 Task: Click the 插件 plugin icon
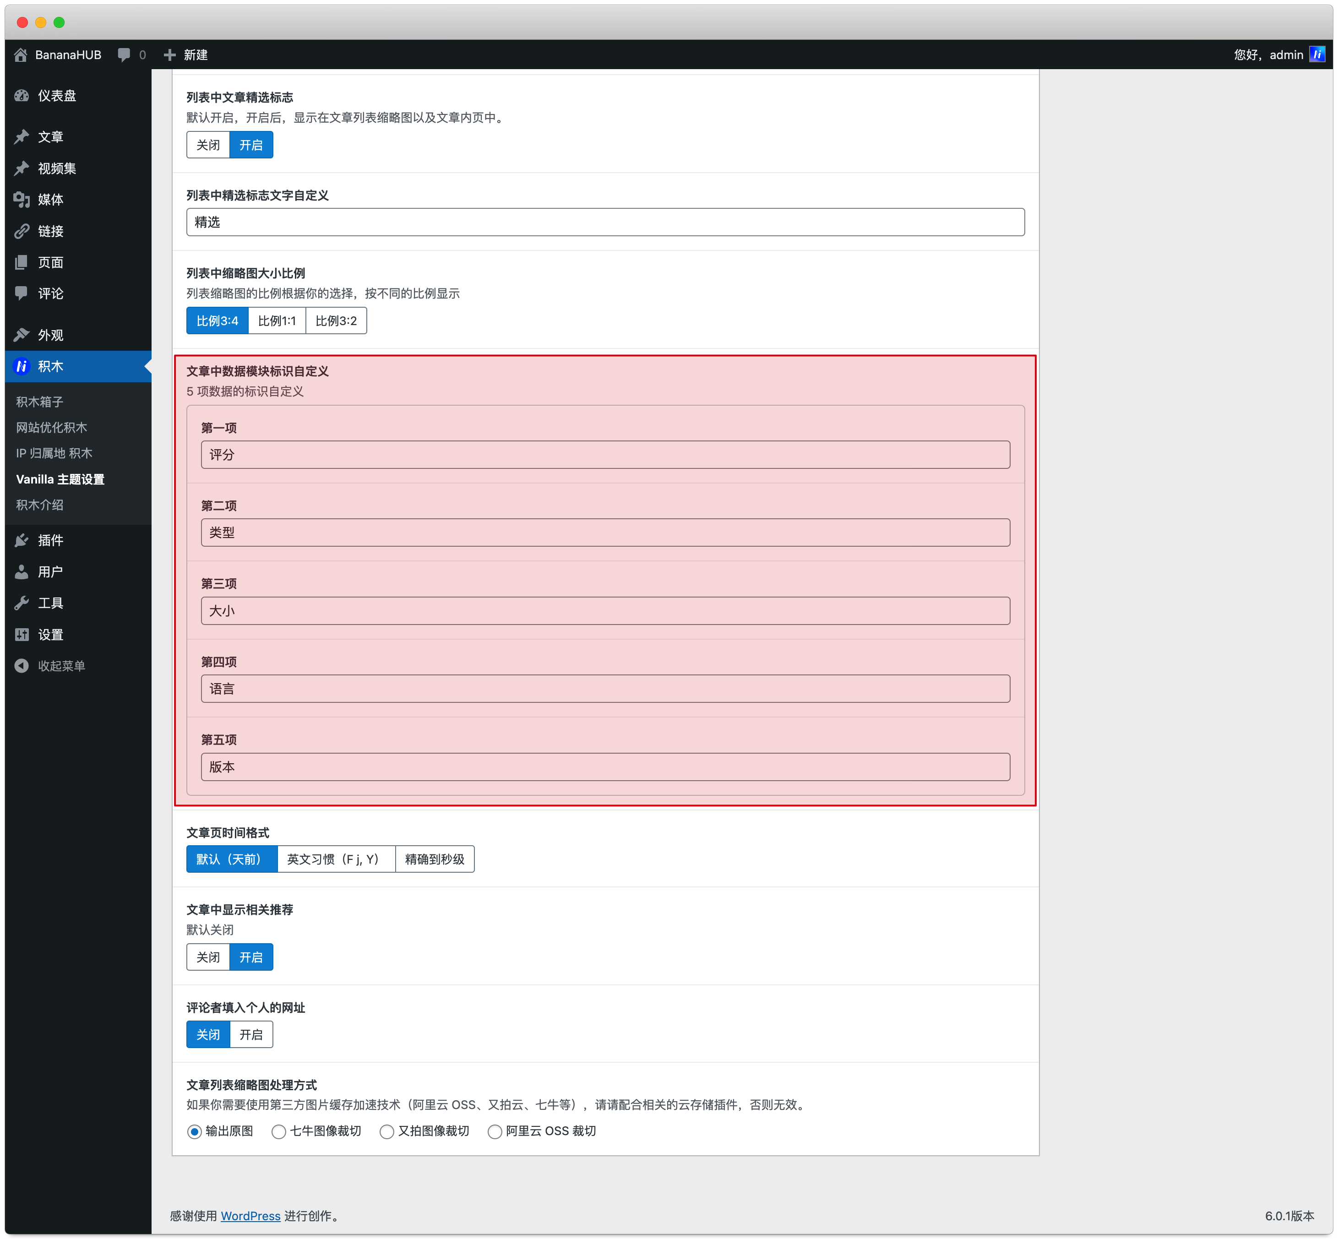[22, 540]
